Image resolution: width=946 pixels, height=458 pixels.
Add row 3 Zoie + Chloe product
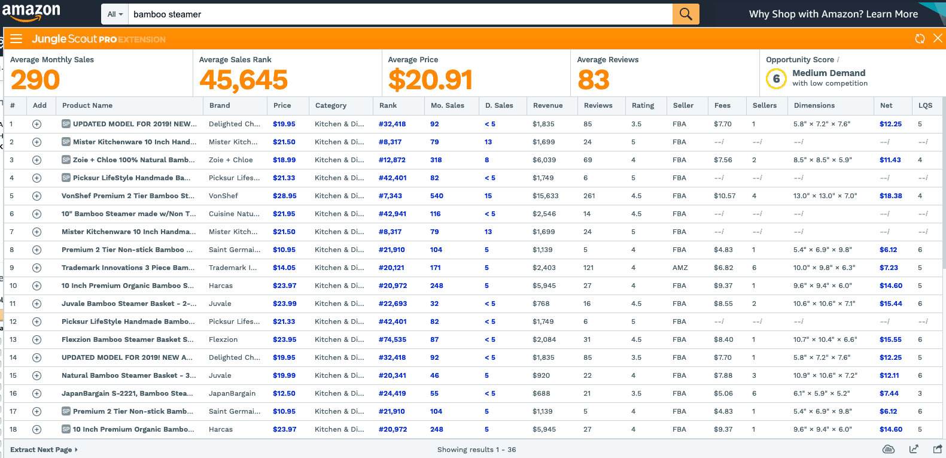coord(36,160)
